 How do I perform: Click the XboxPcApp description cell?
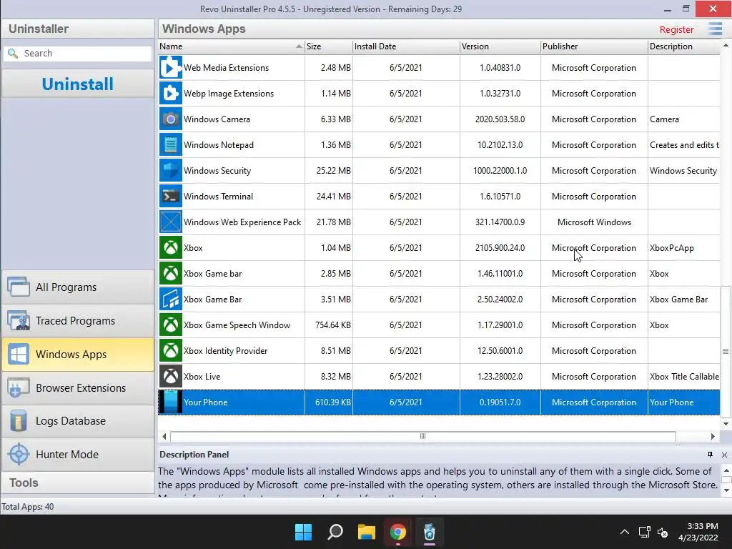[684, 248]
